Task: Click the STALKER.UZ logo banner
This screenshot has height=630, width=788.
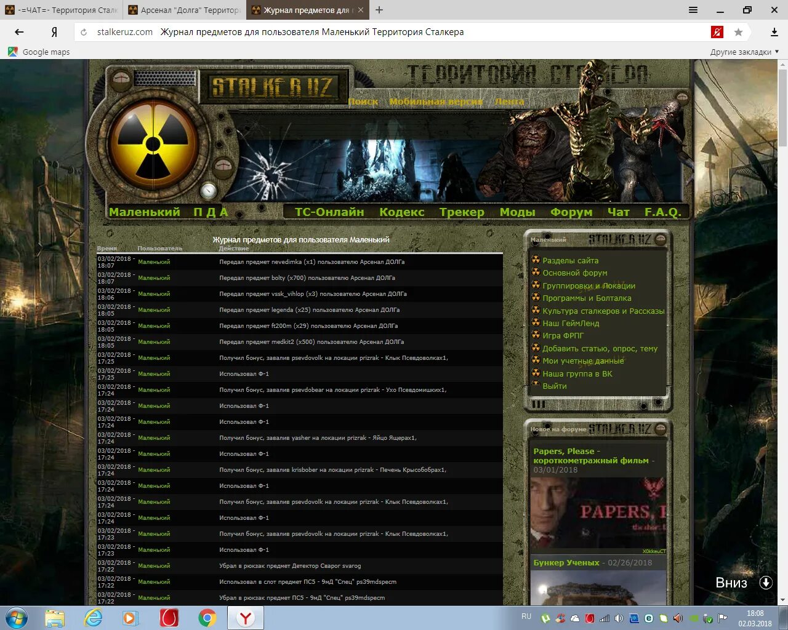Action: tap(273, 87)
